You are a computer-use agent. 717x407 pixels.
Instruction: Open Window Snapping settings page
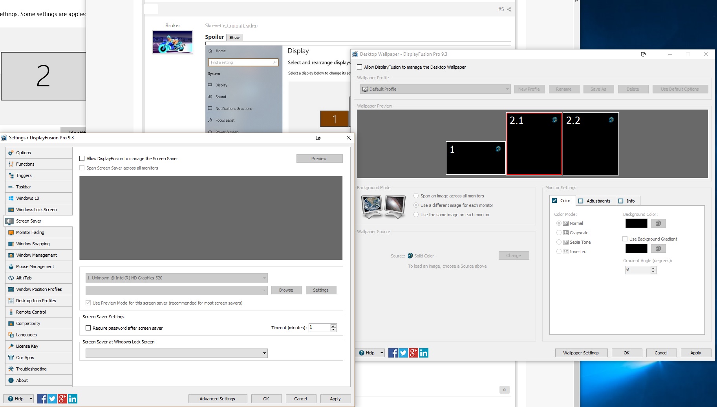point(39,244)
